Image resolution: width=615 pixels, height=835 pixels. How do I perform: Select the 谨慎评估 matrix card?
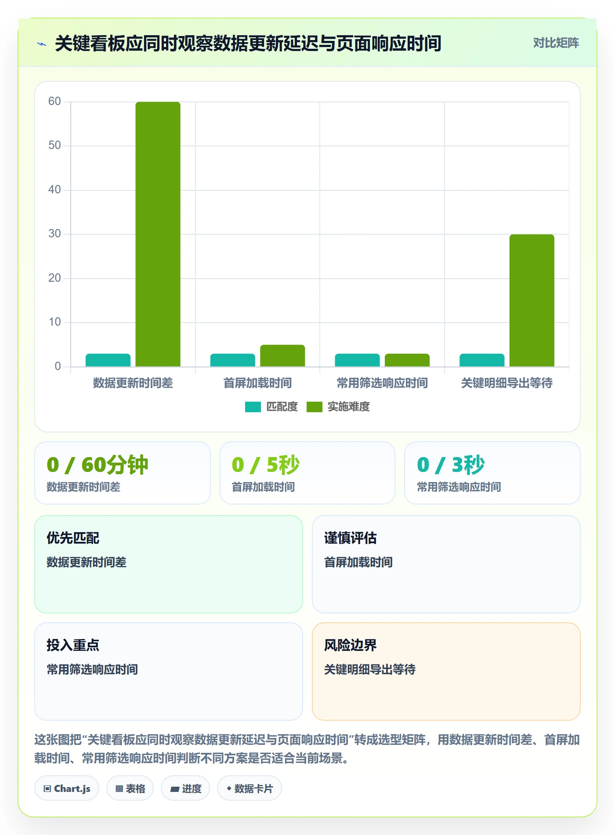(x=446, y=564)
